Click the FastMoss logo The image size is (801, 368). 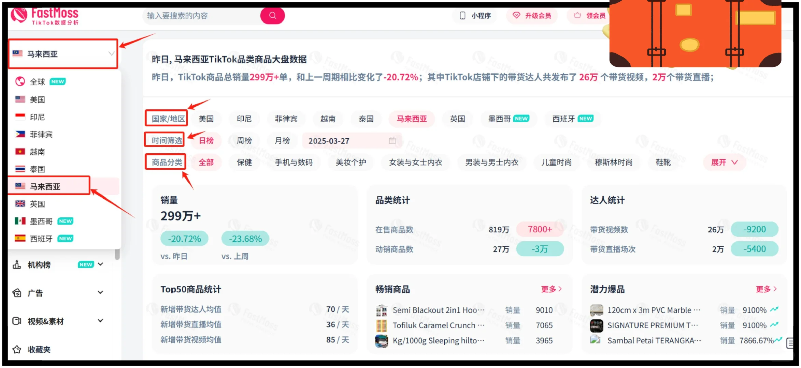45,16
